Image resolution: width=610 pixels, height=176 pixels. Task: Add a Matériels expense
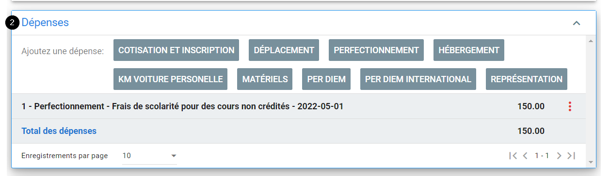(265, 79)
